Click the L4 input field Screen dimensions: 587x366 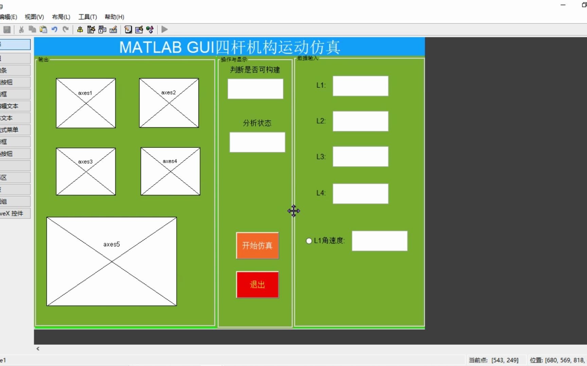point(360,194)
